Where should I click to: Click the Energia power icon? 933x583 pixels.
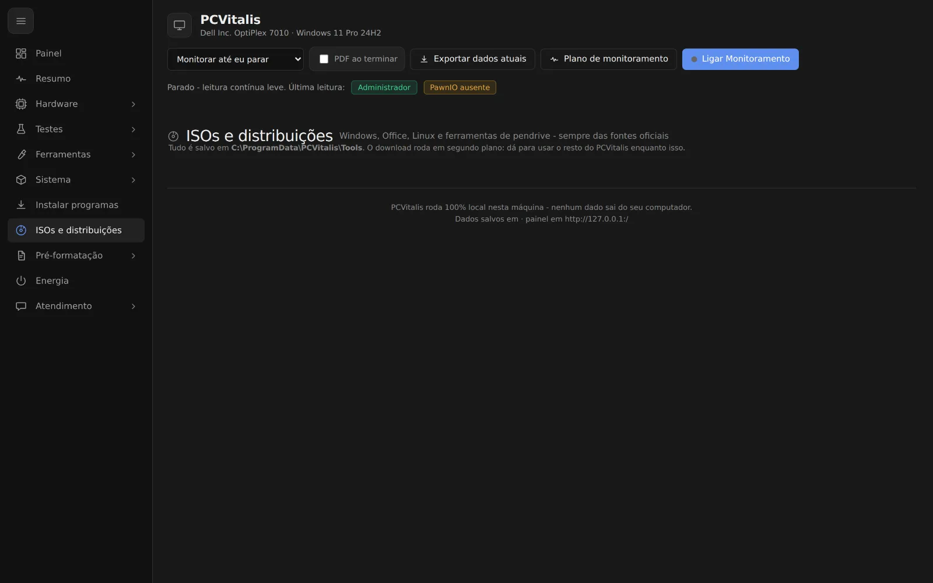(21, 281)
